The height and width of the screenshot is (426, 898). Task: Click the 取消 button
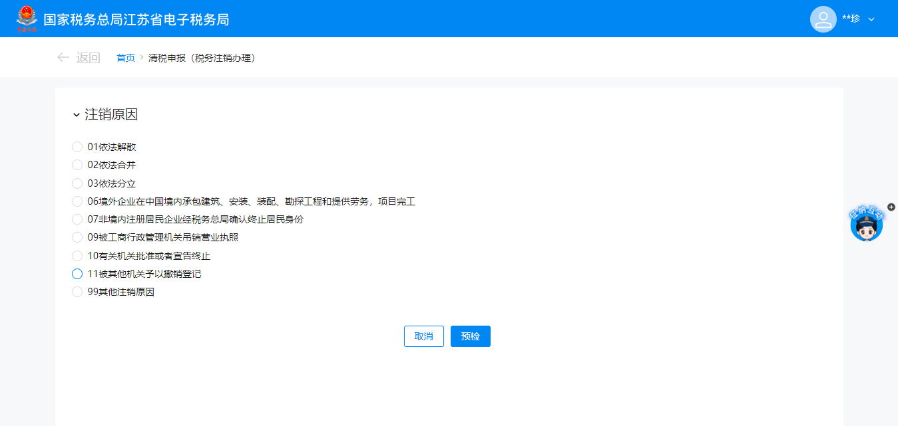click(x=423, y=336)
